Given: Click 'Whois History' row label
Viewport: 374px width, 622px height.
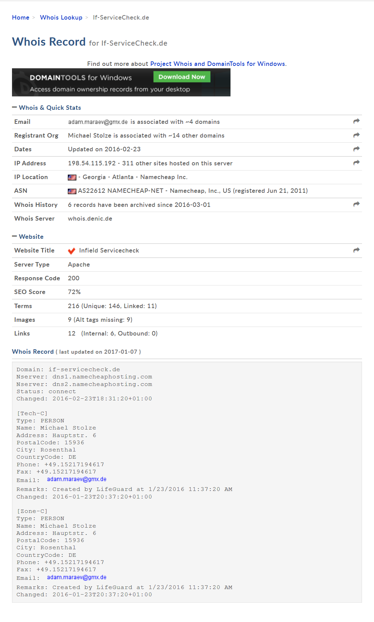Looking at the screenshot, I should tap(36, 205).
